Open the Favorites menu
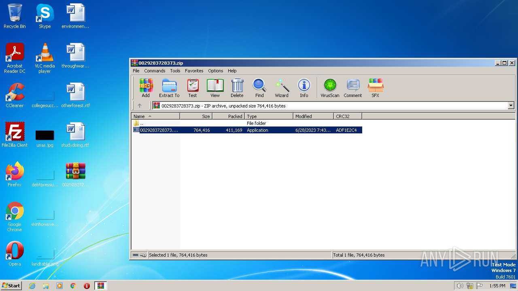 194,71
